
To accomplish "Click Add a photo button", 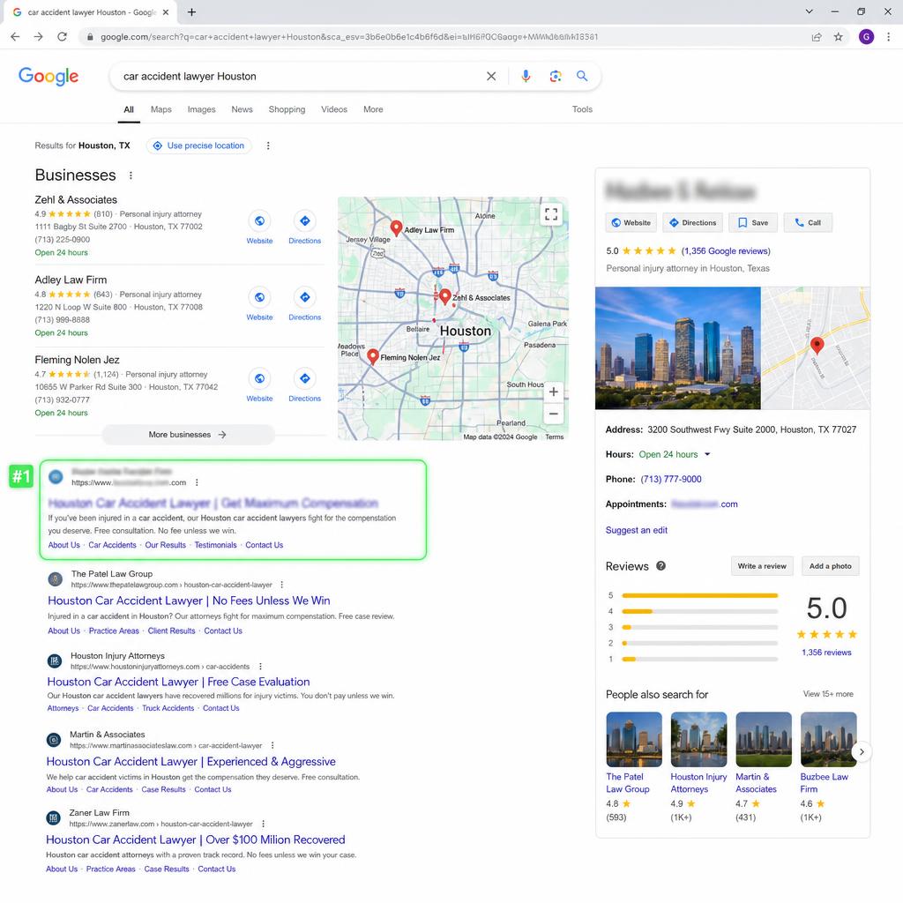I will pyautogui.click(x=831, y=566).
